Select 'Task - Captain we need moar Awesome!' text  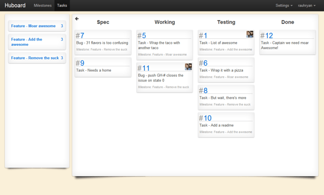[x=285, y=45]
